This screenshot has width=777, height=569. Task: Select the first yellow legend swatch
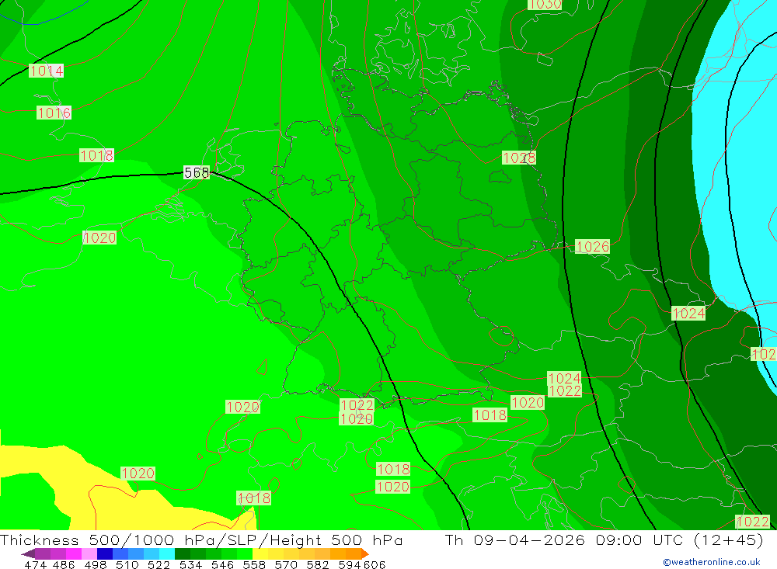pyautogui.click(x=260, y=553)
